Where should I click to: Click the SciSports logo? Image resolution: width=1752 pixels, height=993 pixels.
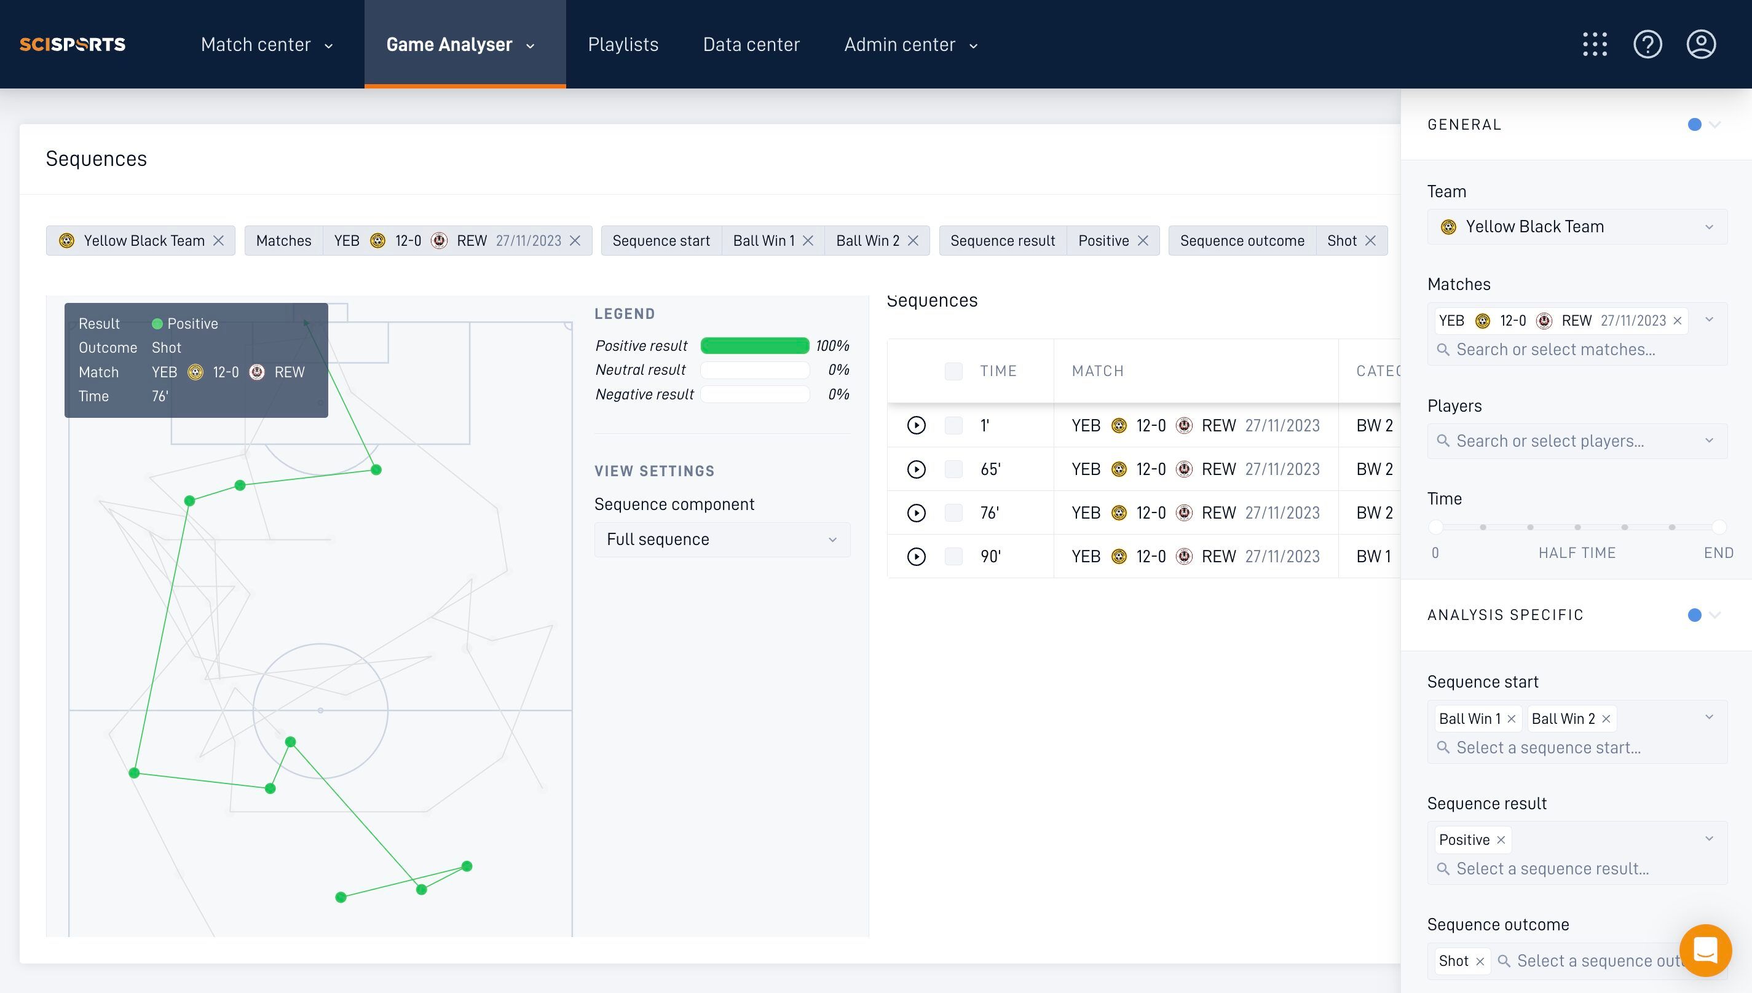tap(73, 44)
